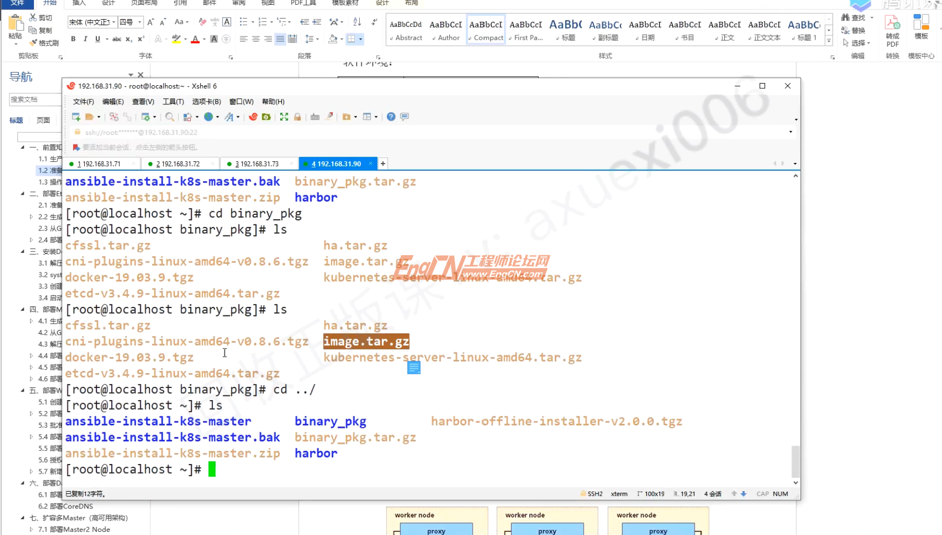Open the font size dropdown showing 四号
Image resolution: width=942 pixels, height=535 pixels.
[x=139, y=22]
